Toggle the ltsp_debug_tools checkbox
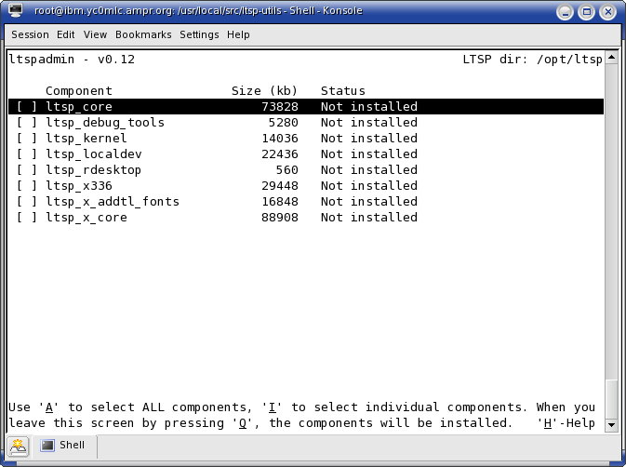This screenshot has width=626, height=467. click(27, 123)
